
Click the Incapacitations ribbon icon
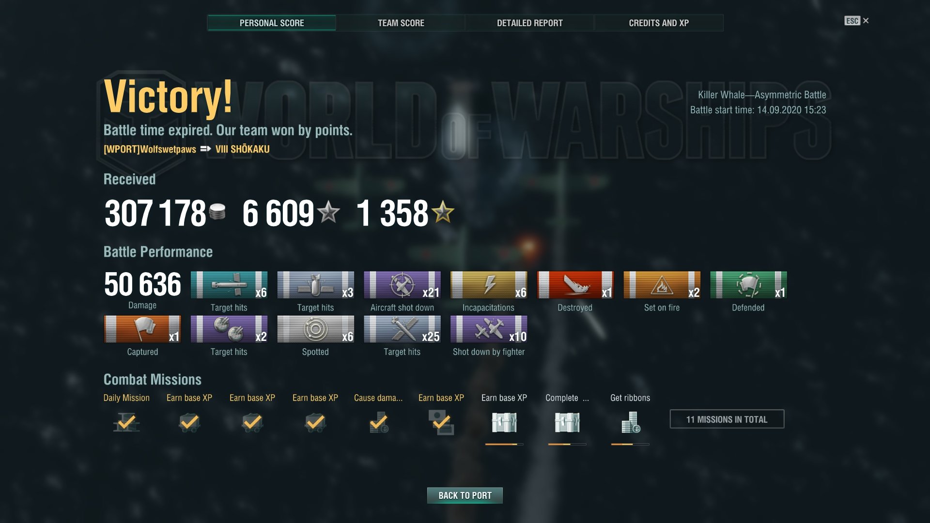tap(489, 285)
